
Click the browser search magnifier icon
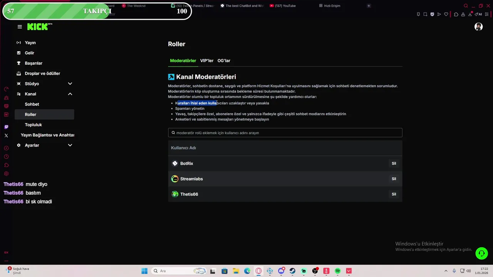click(466, 6)
